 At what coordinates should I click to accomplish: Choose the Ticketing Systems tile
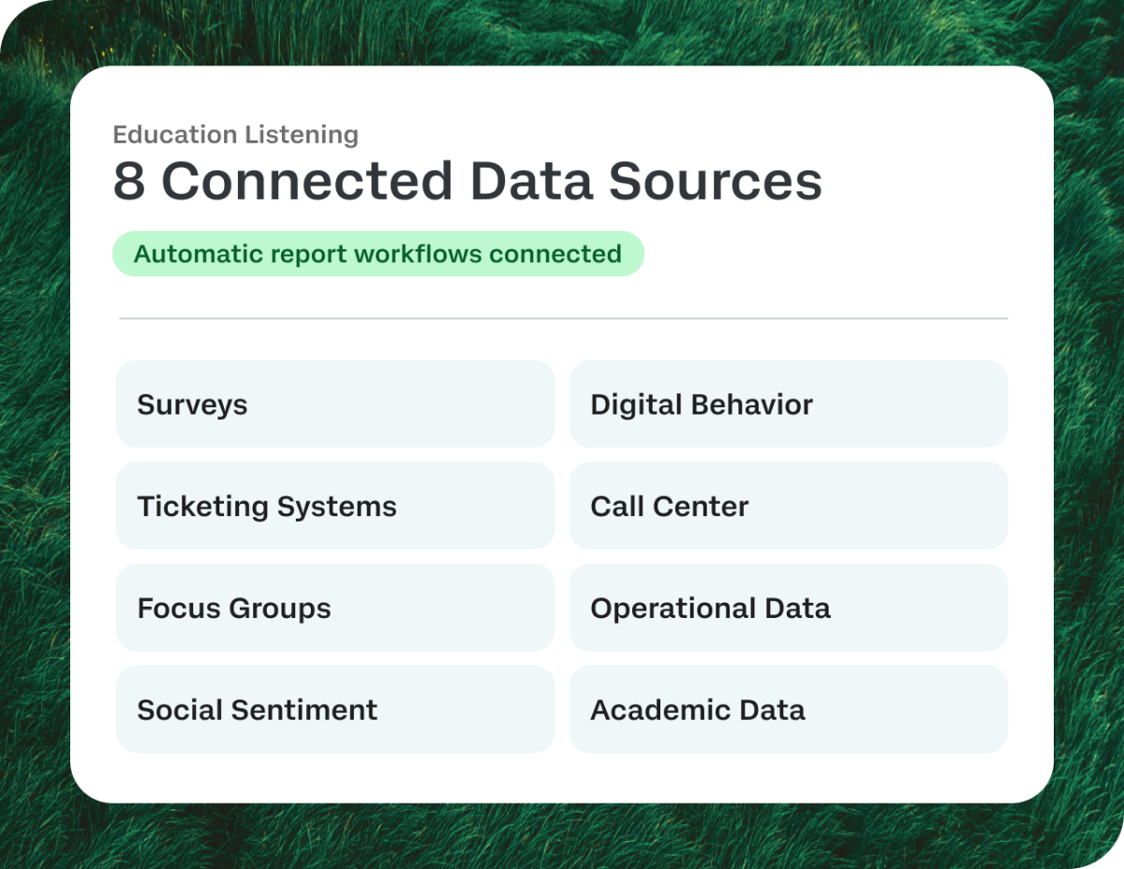335,506
